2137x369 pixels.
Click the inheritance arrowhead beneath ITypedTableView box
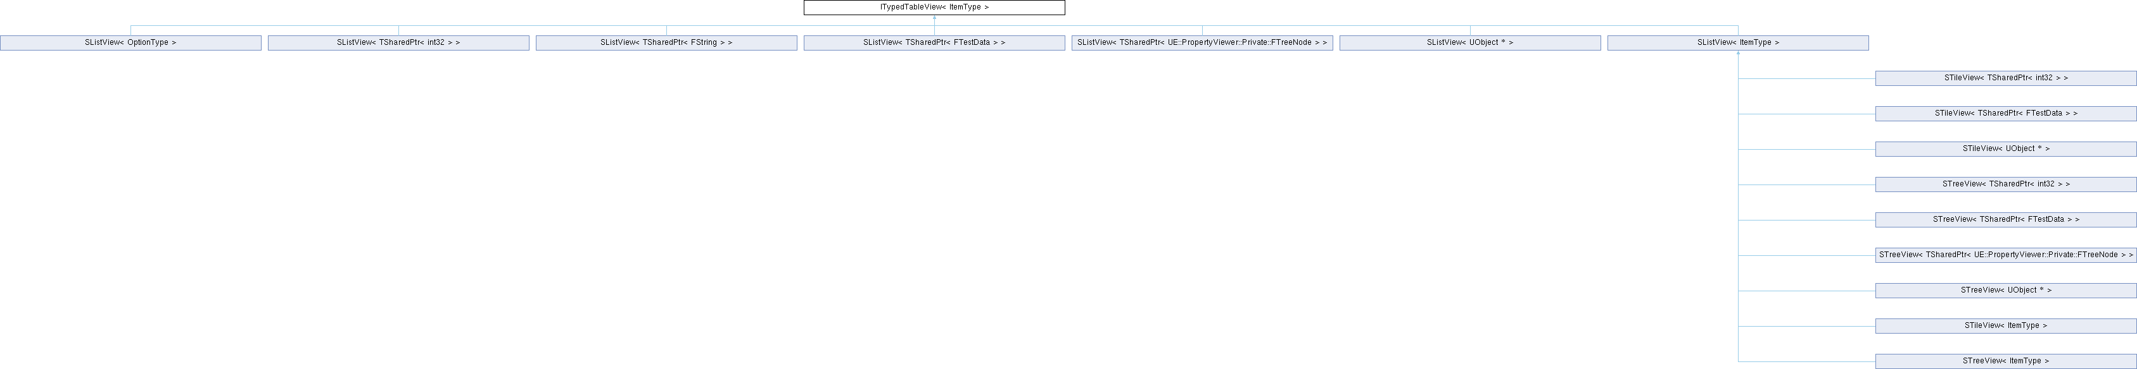(934, 18)
